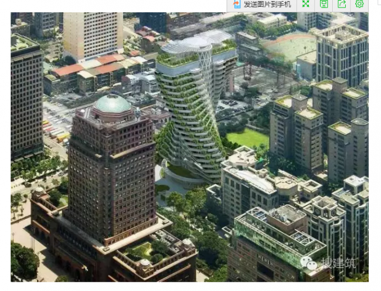
Task: Click the white rooftop canopy of the twisted tower
Action: point(196,43)
